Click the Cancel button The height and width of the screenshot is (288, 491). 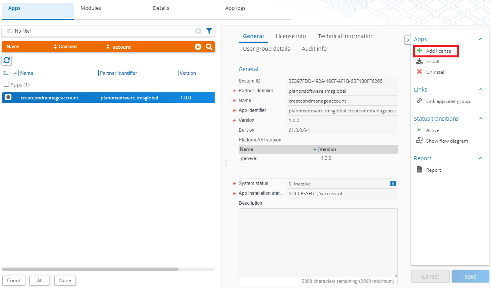click(430, 277)
